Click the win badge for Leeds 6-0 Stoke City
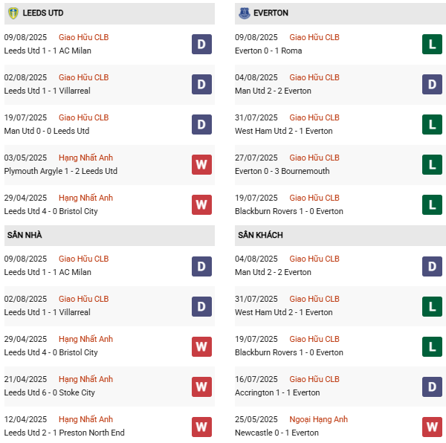The height and width of the screenshot is (443, 446). [x=201, y=386]
